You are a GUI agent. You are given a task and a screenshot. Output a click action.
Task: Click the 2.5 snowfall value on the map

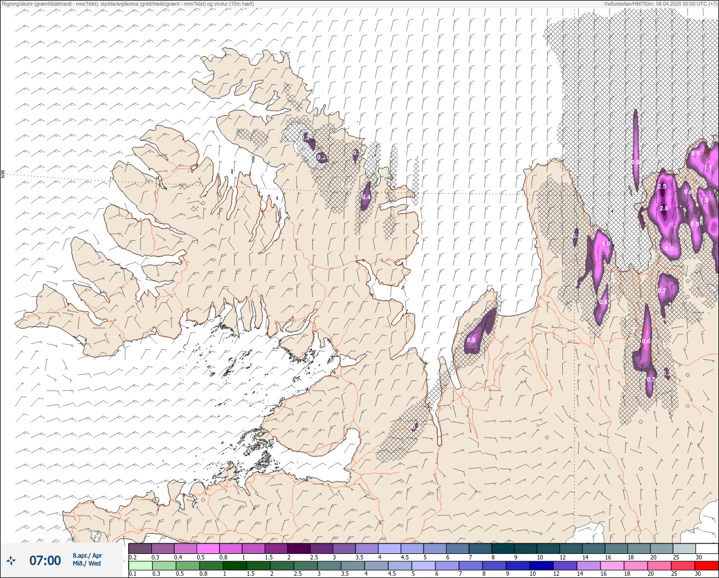661,186
